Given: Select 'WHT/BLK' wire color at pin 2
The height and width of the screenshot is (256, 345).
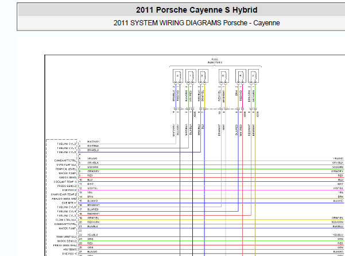Looking at the screenshot, I should pyautogui.click(x=93, y=146).
